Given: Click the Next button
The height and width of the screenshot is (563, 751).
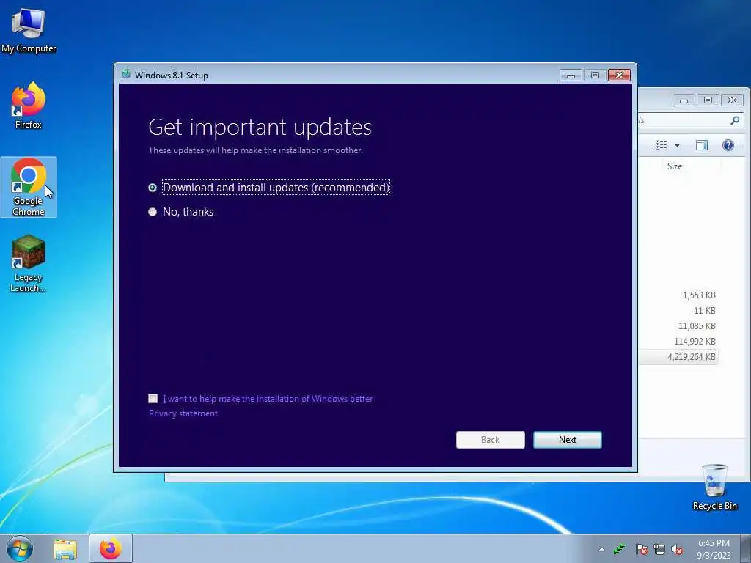Looking at the screenshot, I should 567,440.
